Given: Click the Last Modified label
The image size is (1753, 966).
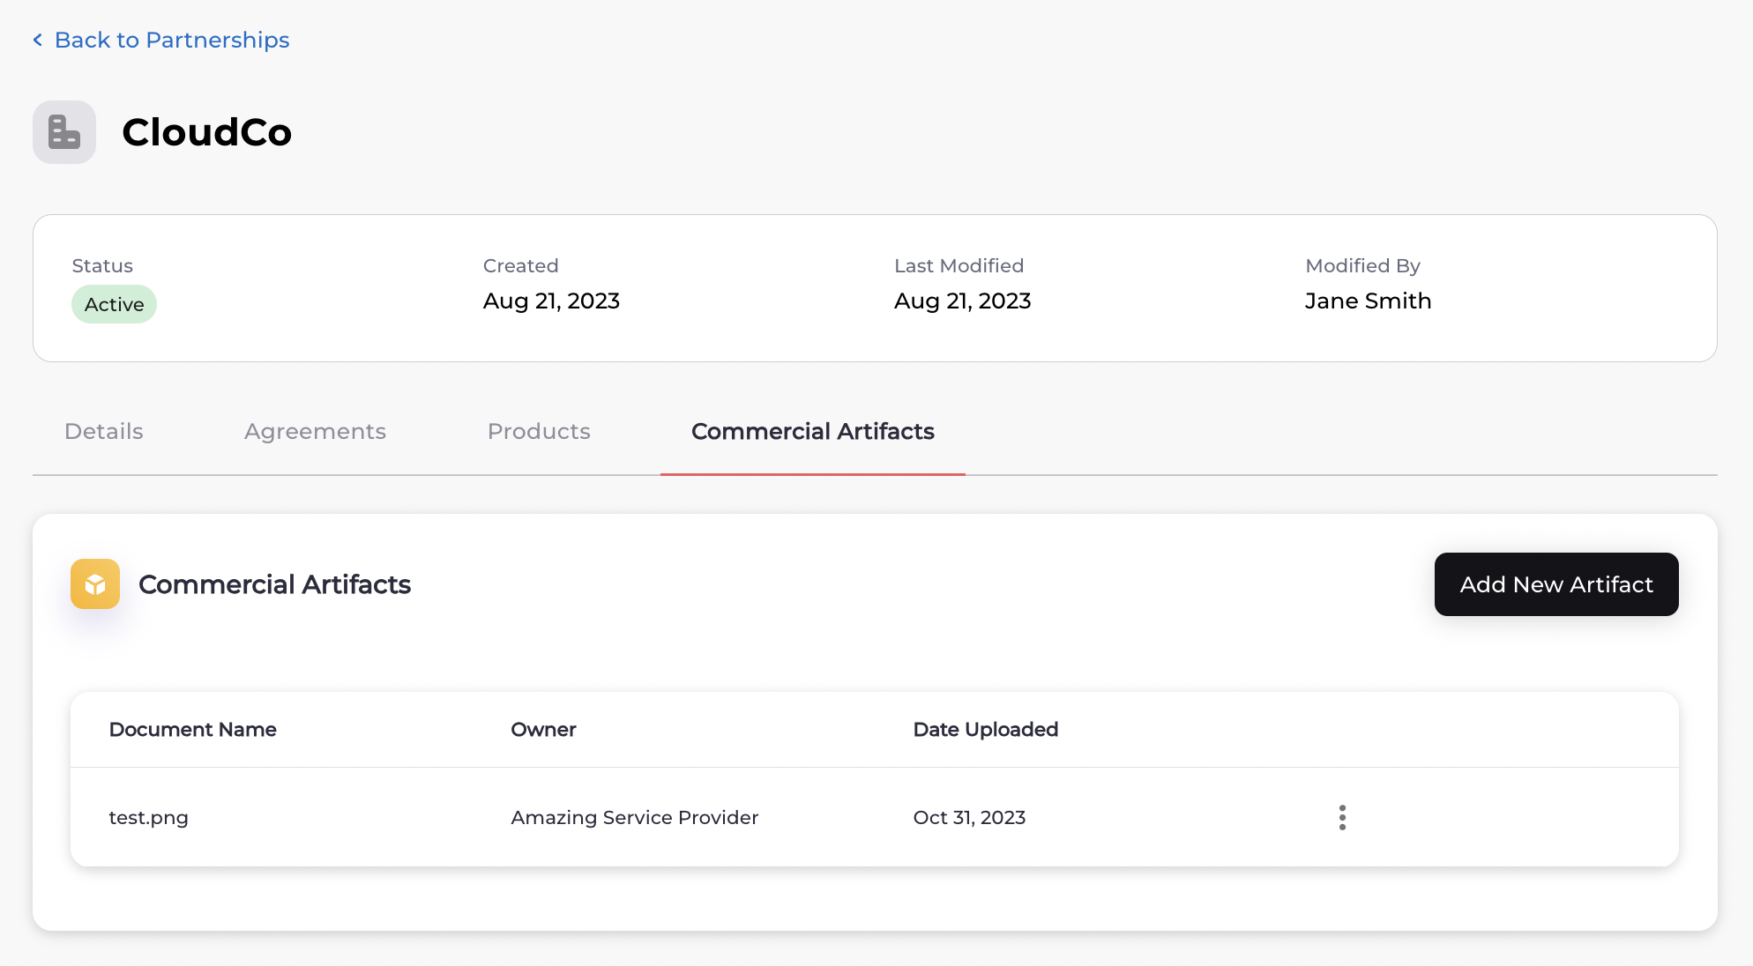Looking at the screenshot, I should point(959,265).
